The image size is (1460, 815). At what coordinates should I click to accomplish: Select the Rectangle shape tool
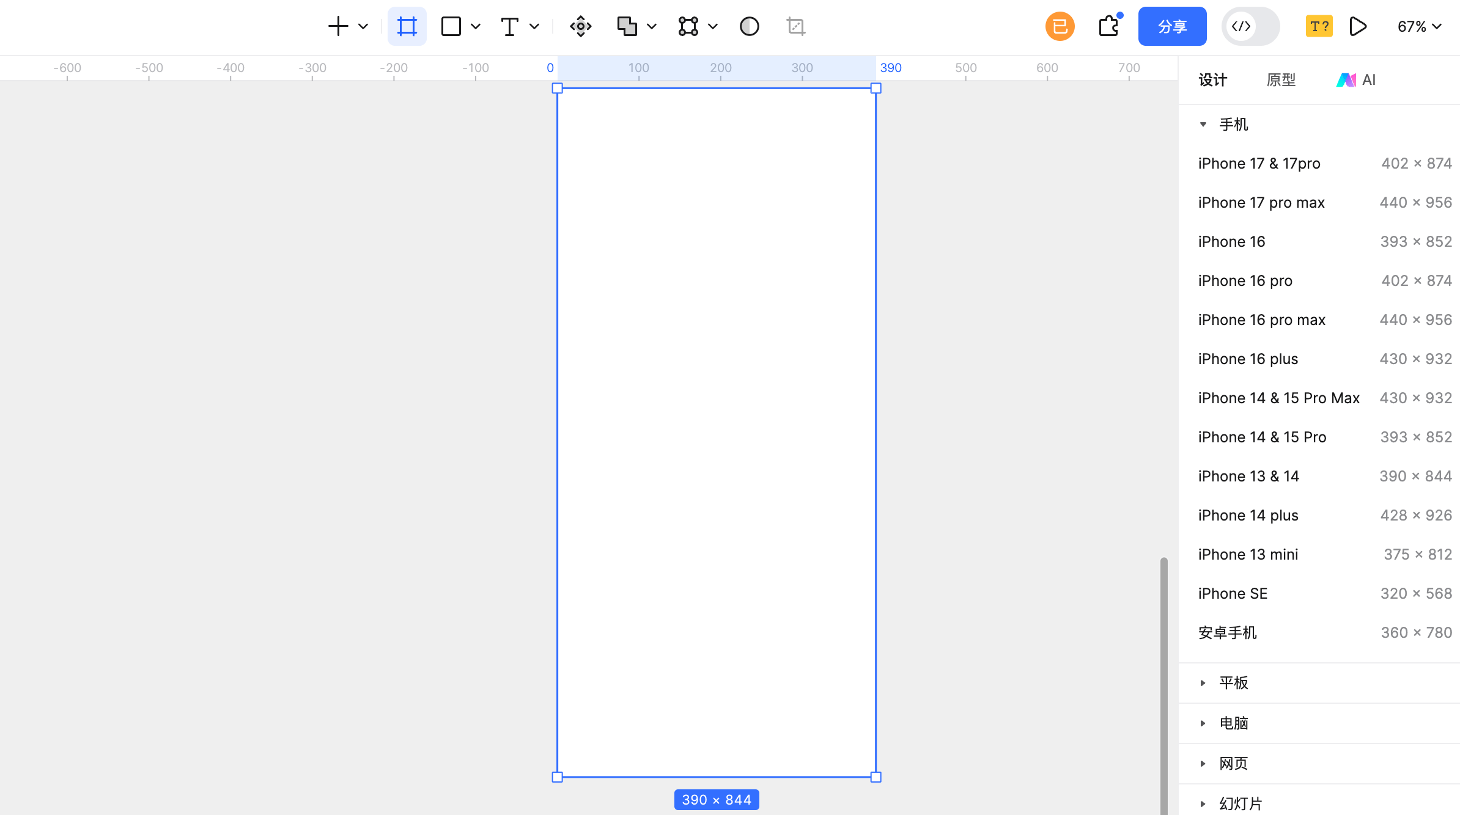click(451, 26)
